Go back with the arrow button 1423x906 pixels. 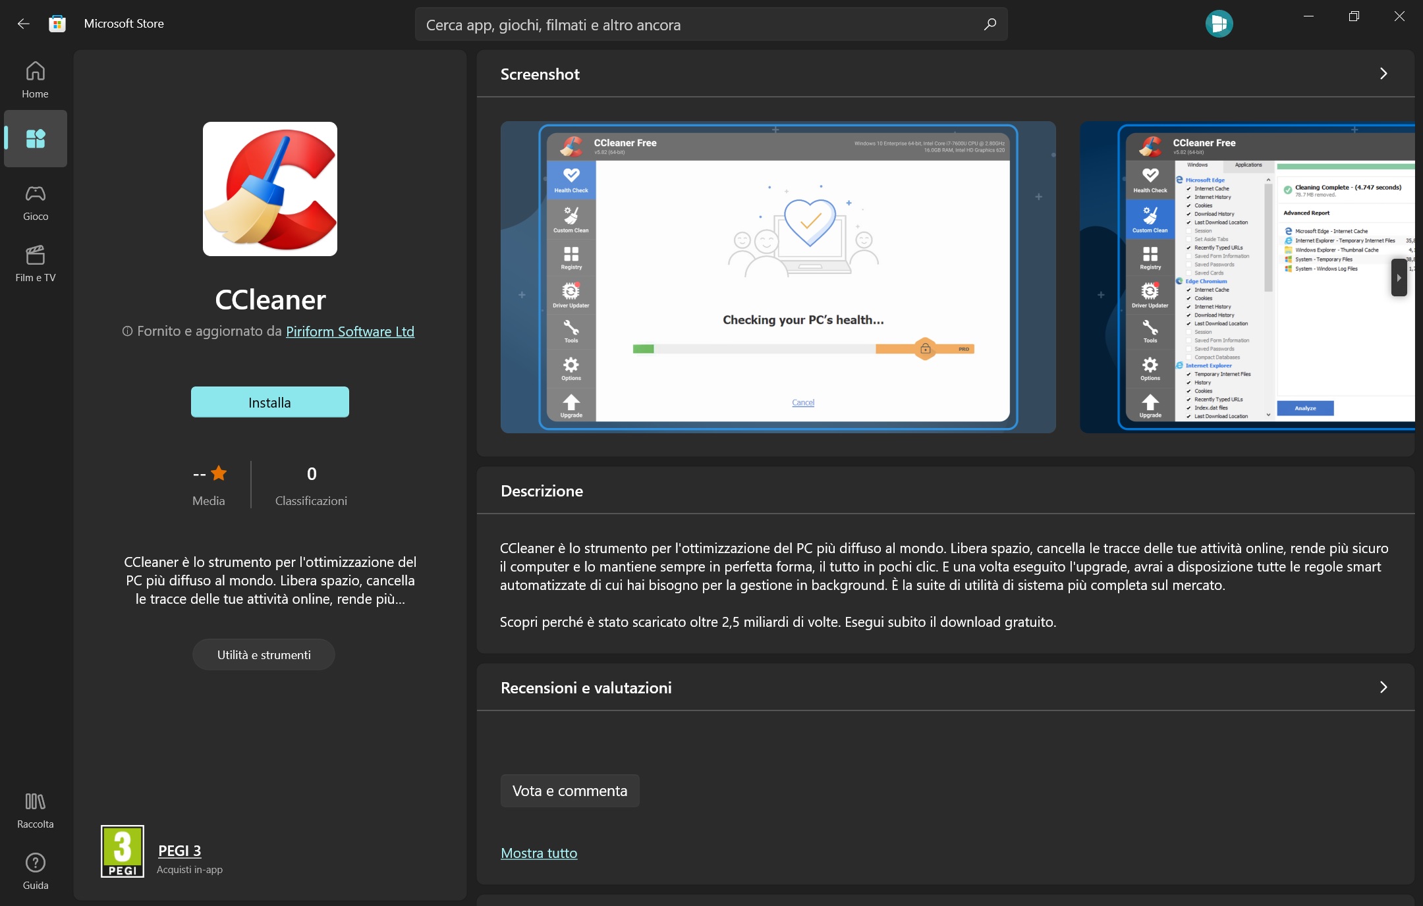click(24, 24)
